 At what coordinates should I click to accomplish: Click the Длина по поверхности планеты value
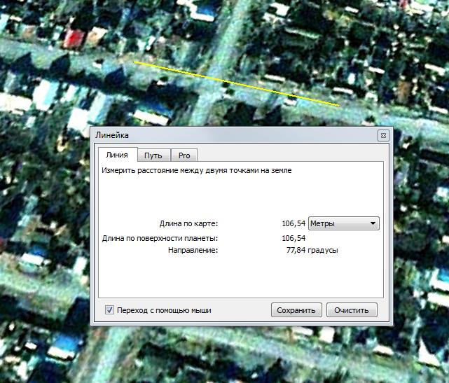(293, 238)
